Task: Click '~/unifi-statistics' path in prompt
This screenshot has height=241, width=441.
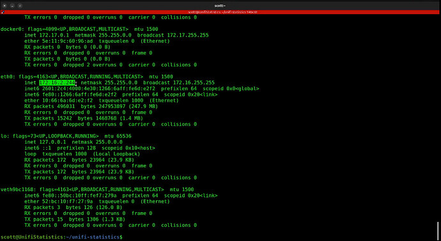Action: pyautogui.click(x=93, y=237)
